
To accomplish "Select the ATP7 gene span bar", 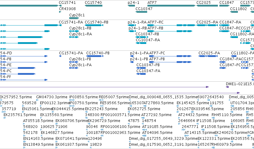I will (171, 6).
